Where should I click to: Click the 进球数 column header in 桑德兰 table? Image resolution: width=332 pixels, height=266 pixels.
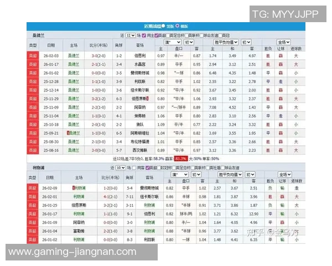coord(296,49)
